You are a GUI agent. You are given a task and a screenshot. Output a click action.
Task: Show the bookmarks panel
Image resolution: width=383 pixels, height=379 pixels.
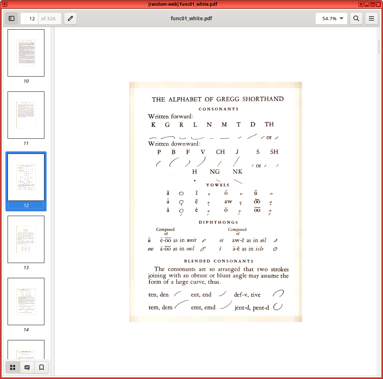click(x=42, y=367)
